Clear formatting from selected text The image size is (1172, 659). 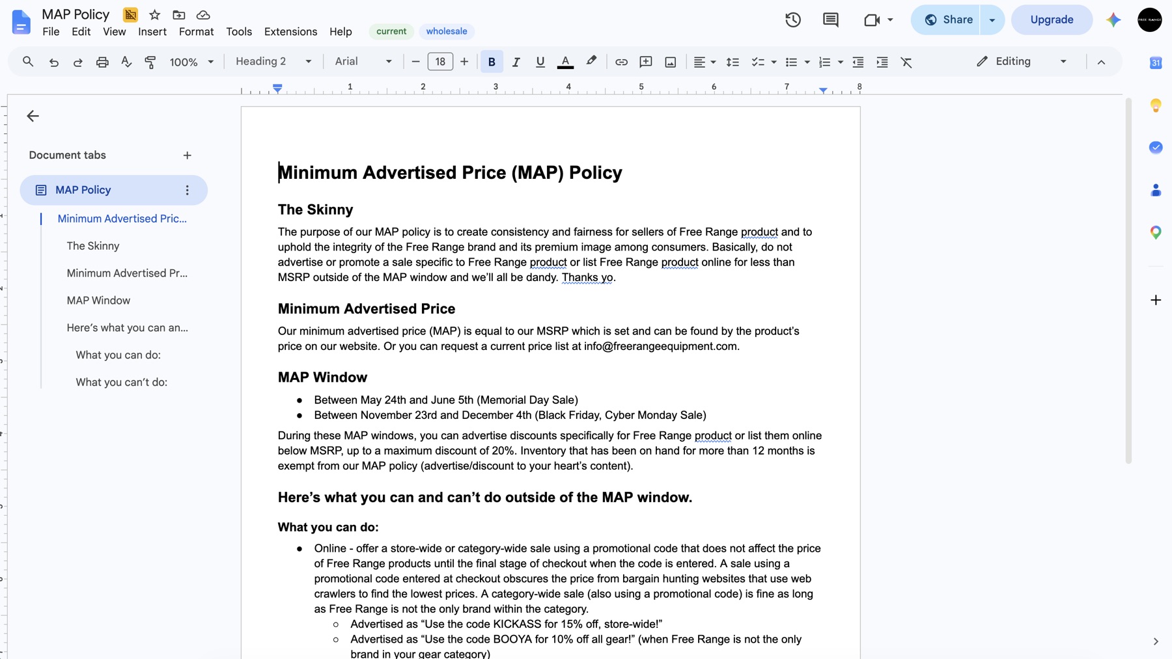coord(906,62)
